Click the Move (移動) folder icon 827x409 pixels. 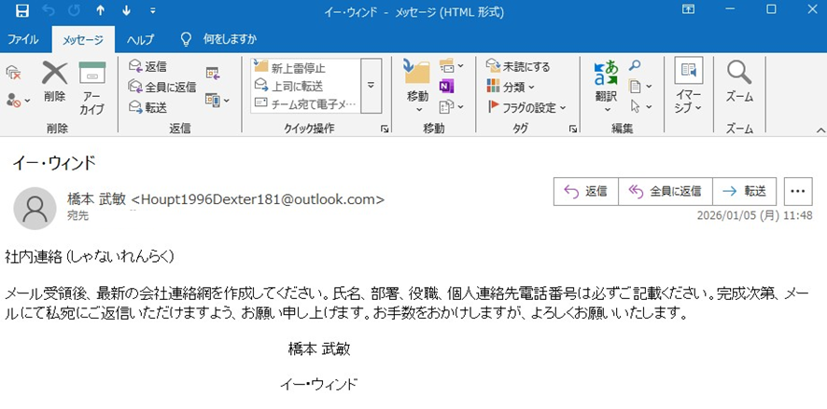pyautogui.click(x=417, y=74)
